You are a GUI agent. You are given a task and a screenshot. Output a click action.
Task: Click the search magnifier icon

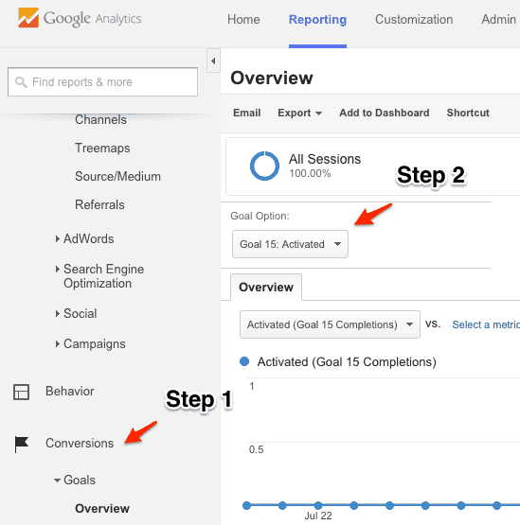click(x=21, y=82)
